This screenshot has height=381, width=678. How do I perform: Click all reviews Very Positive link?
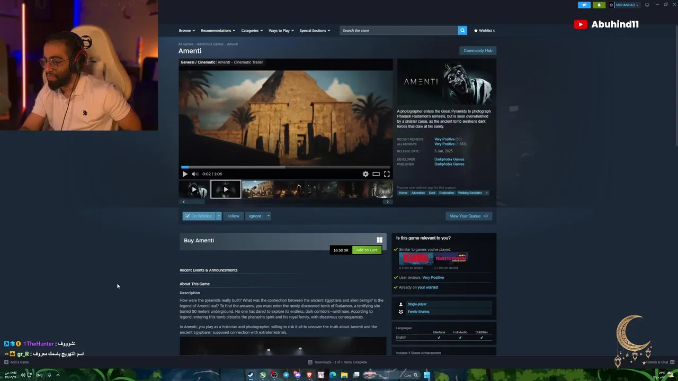(x=444, y=144)
